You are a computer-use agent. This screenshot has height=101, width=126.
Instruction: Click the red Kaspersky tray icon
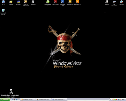coord(117,100)
